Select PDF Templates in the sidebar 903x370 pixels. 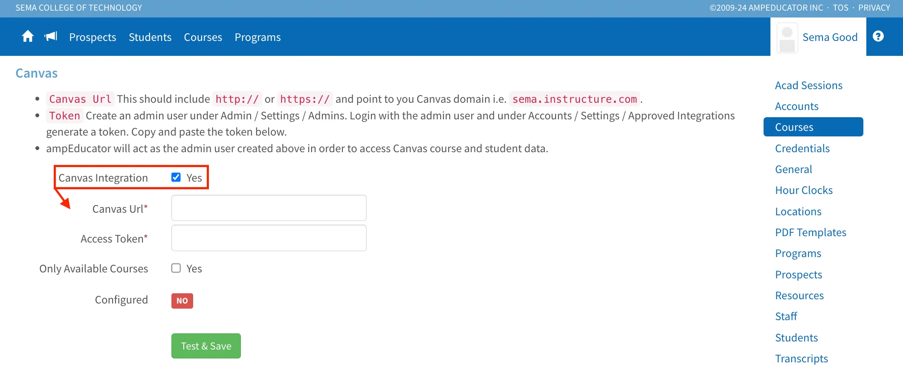pyautogui.click(x=810, y=232)
